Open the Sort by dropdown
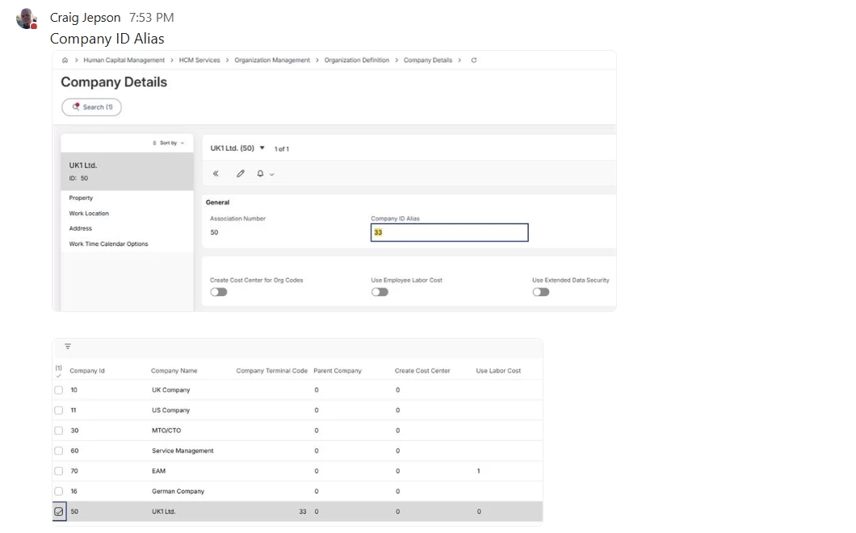Screen dimensions: 856x533 tap(169, 143)
